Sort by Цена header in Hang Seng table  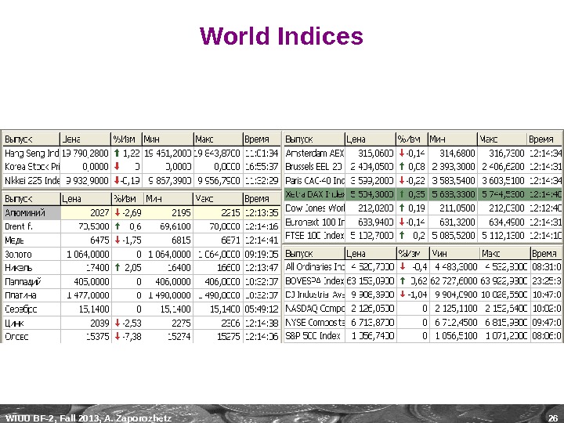85,139
